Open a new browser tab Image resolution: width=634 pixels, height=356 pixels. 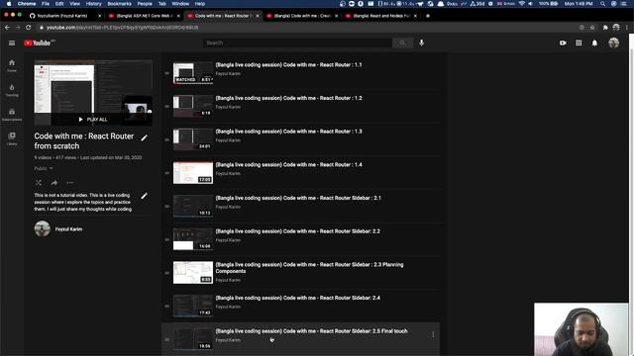pos(428,16)
